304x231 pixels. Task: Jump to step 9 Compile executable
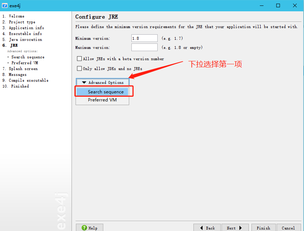(26, 80)
